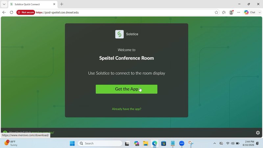Click the tray icon beside Wi-Fi
263x148 pixels.
click(221, 143)
